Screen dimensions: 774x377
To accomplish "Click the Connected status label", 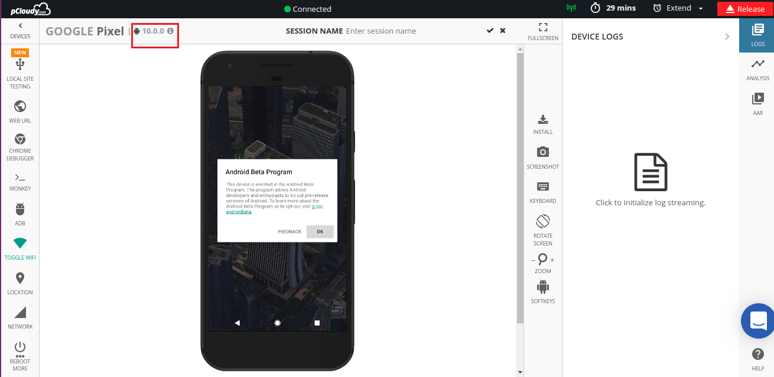I will (308, 9).
